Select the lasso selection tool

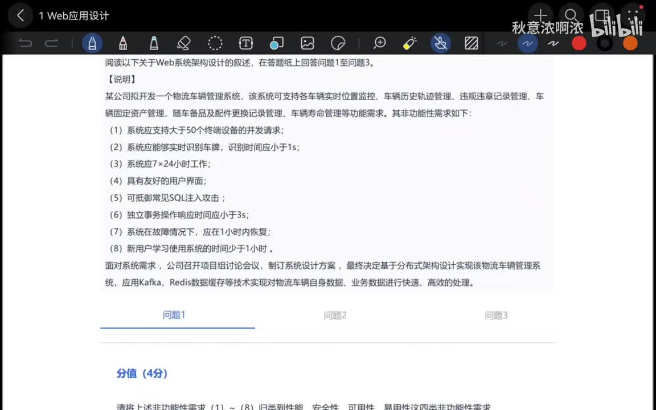(215, 43)
